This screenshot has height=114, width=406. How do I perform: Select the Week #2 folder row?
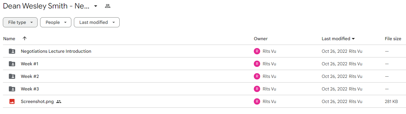click(203, 76)
